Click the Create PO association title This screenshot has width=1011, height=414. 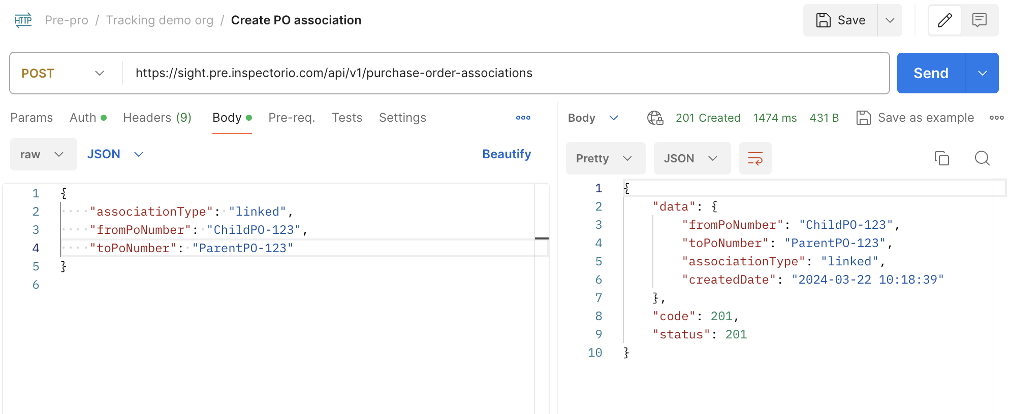(x=296, y=20)
